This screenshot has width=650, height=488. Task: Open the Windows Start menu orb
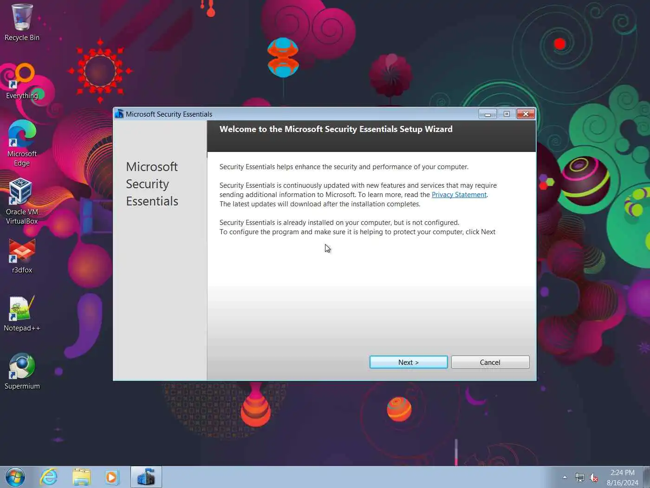click(x=15, y=477)
